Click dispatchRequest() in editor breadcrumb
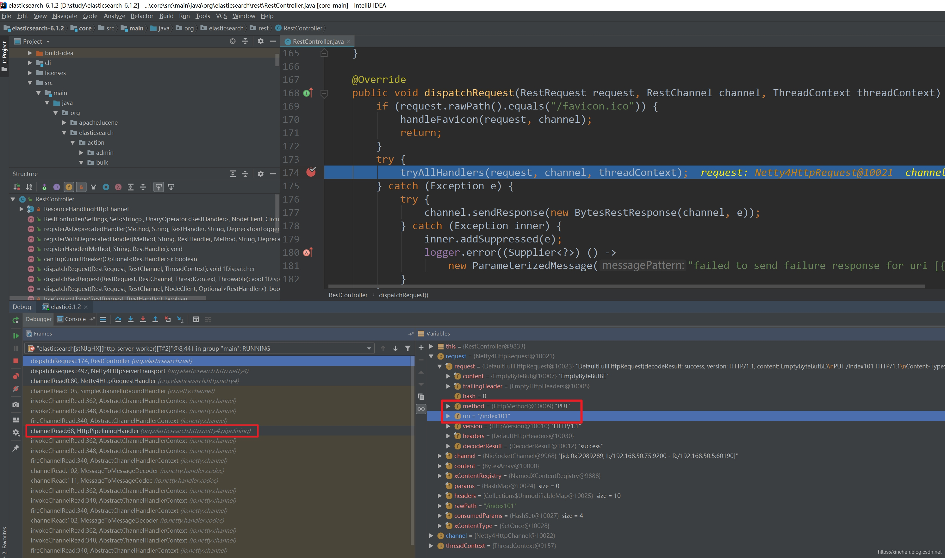Viewport: 945px width, 558px height. pos(404,295)
